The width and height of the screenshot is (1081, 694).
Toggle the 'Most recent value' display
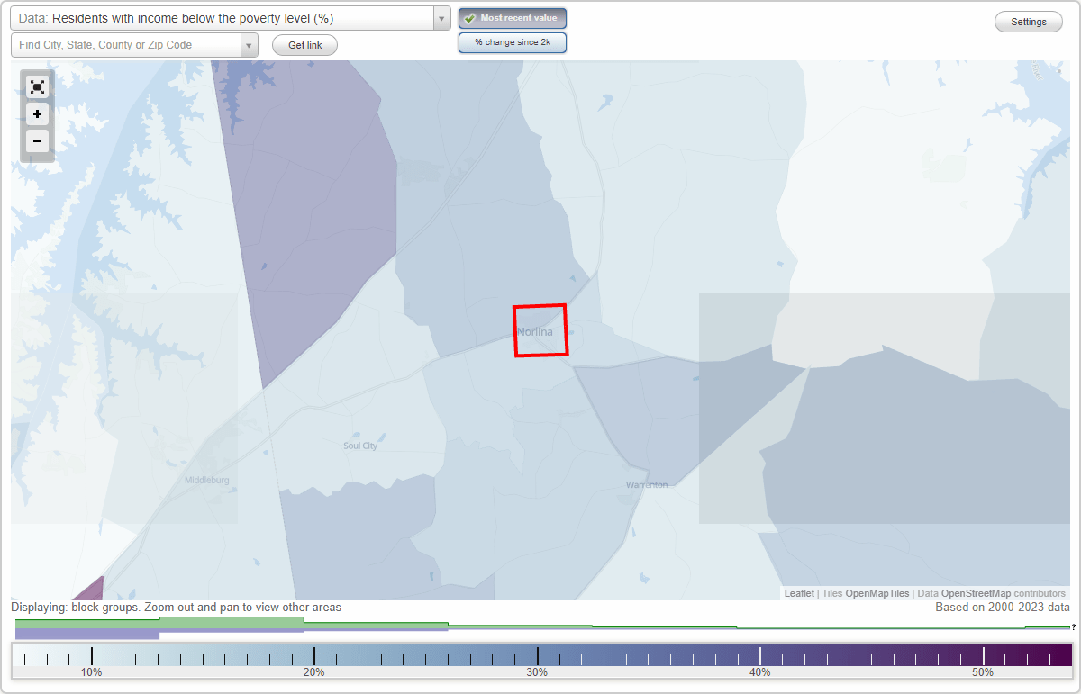coord(512,17)
